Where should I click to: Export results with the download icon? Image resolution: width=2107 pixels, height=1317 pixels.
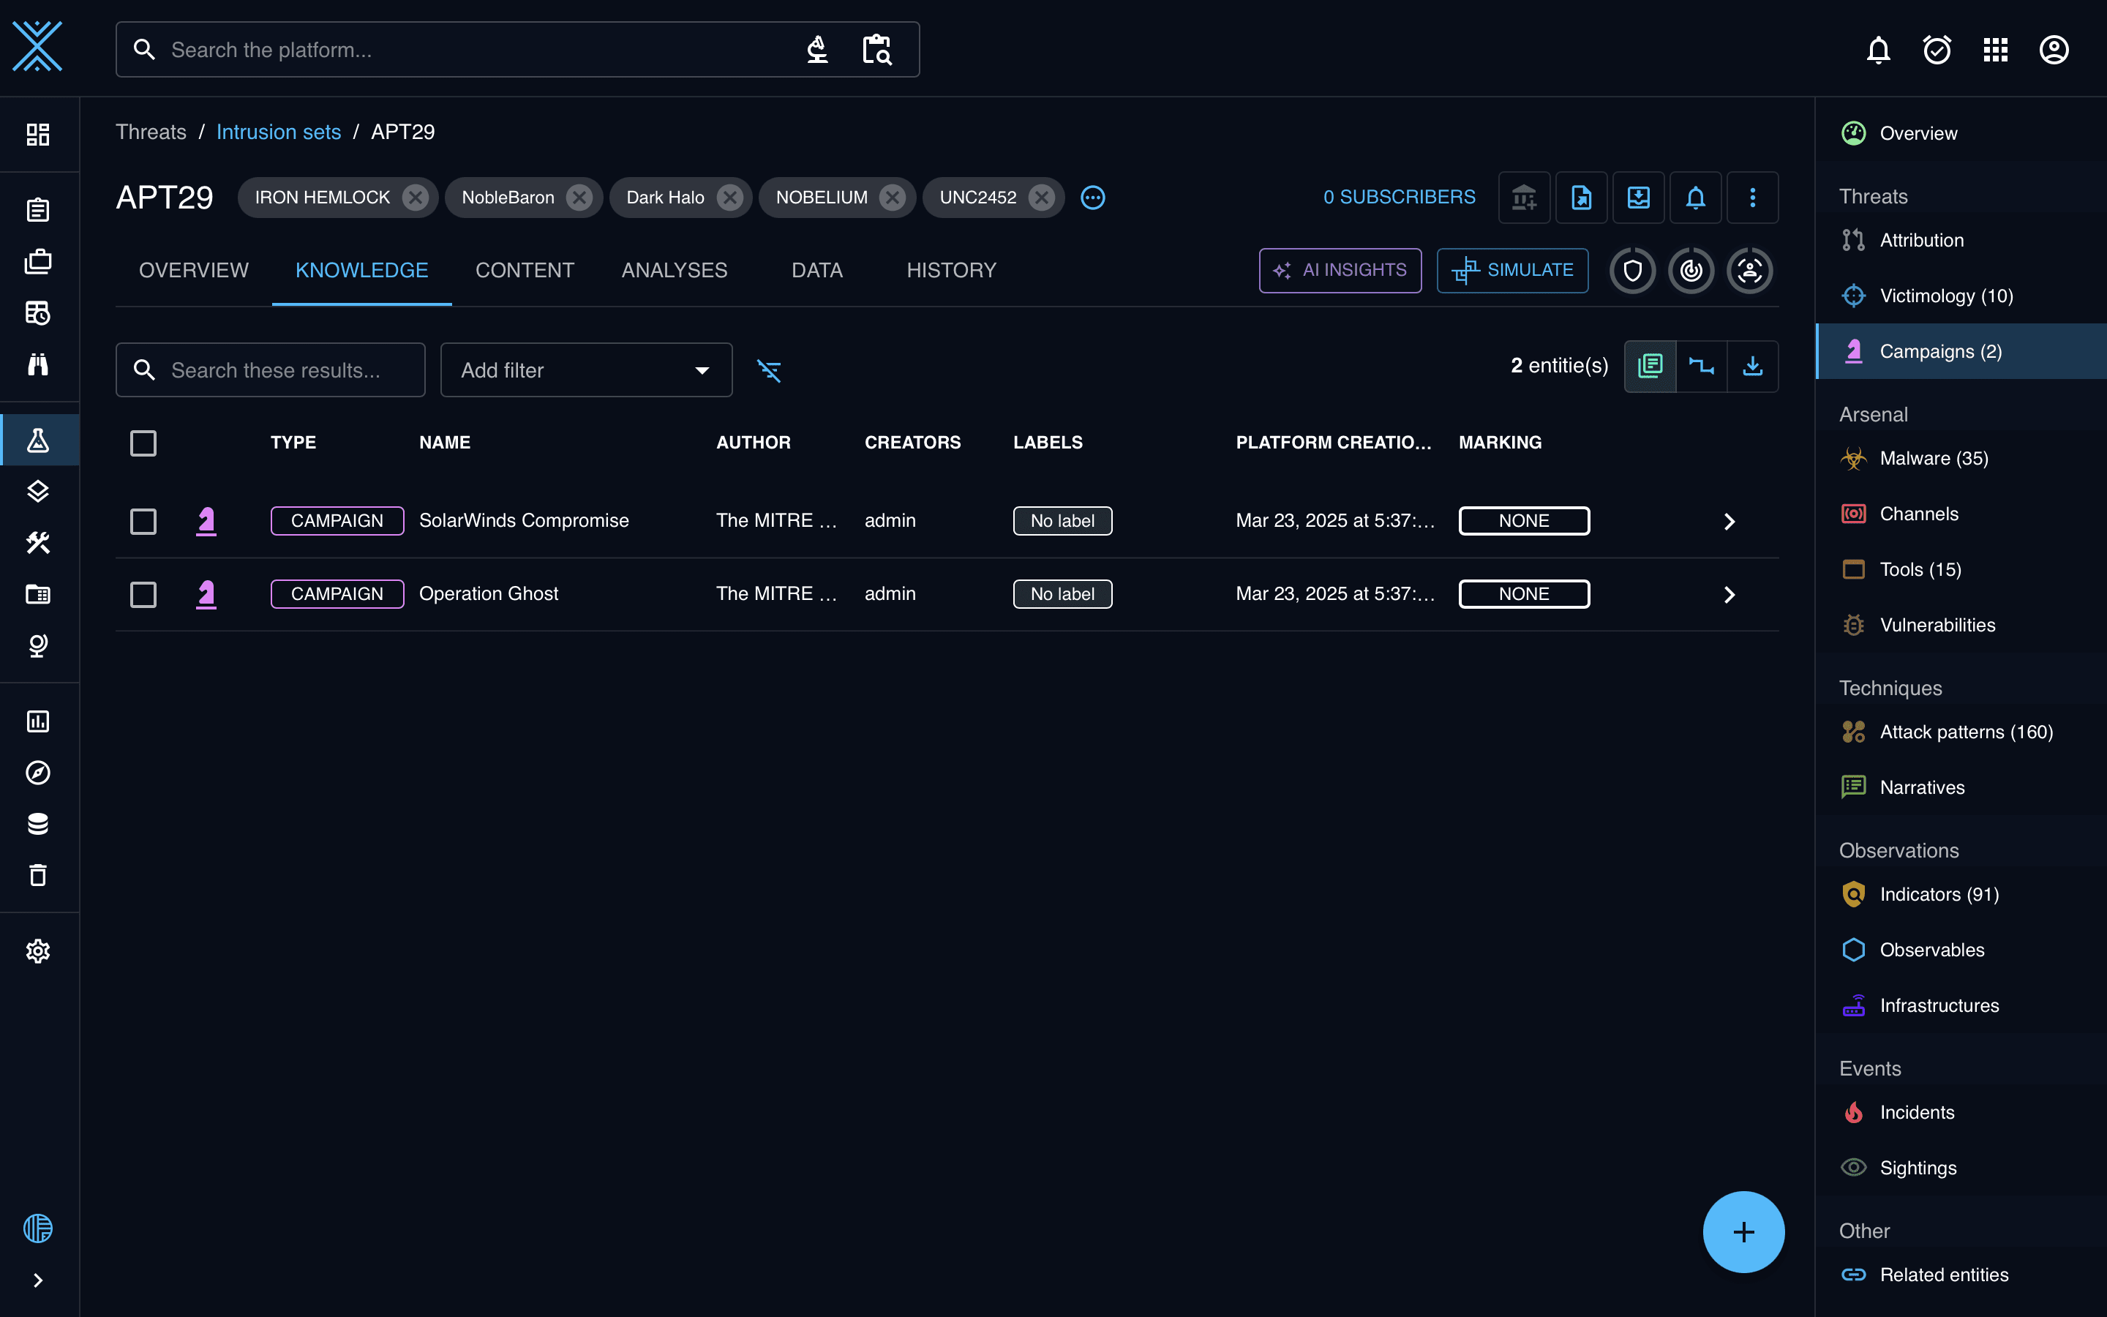click(1753, 366)
